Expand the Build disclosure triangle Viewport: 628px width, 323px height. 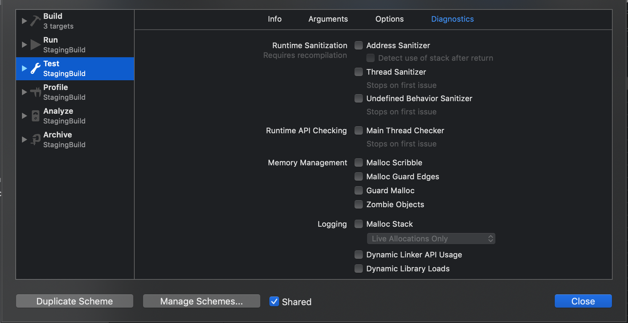pyautogui.click(x=24, y=21)
